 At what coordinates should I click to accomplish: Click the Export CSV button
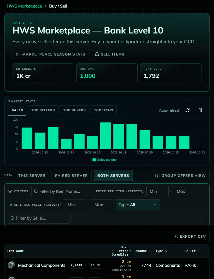190,237
